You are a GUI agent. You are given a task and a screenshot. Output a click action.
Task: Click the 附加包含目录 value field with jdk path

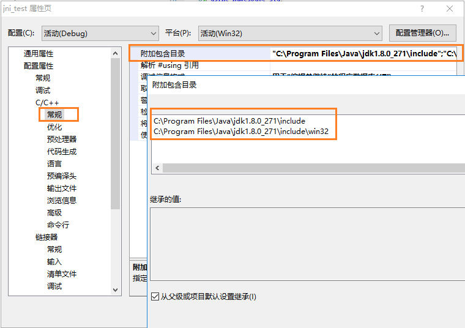point(364,53)
